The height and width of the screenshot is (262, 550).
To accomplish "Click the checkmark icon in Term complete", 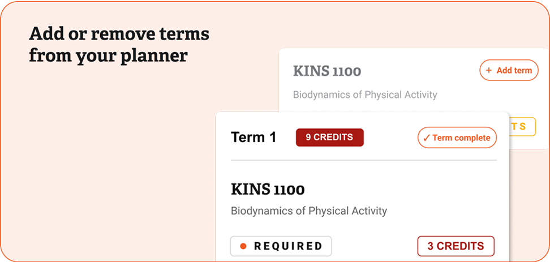I will 427,138.
